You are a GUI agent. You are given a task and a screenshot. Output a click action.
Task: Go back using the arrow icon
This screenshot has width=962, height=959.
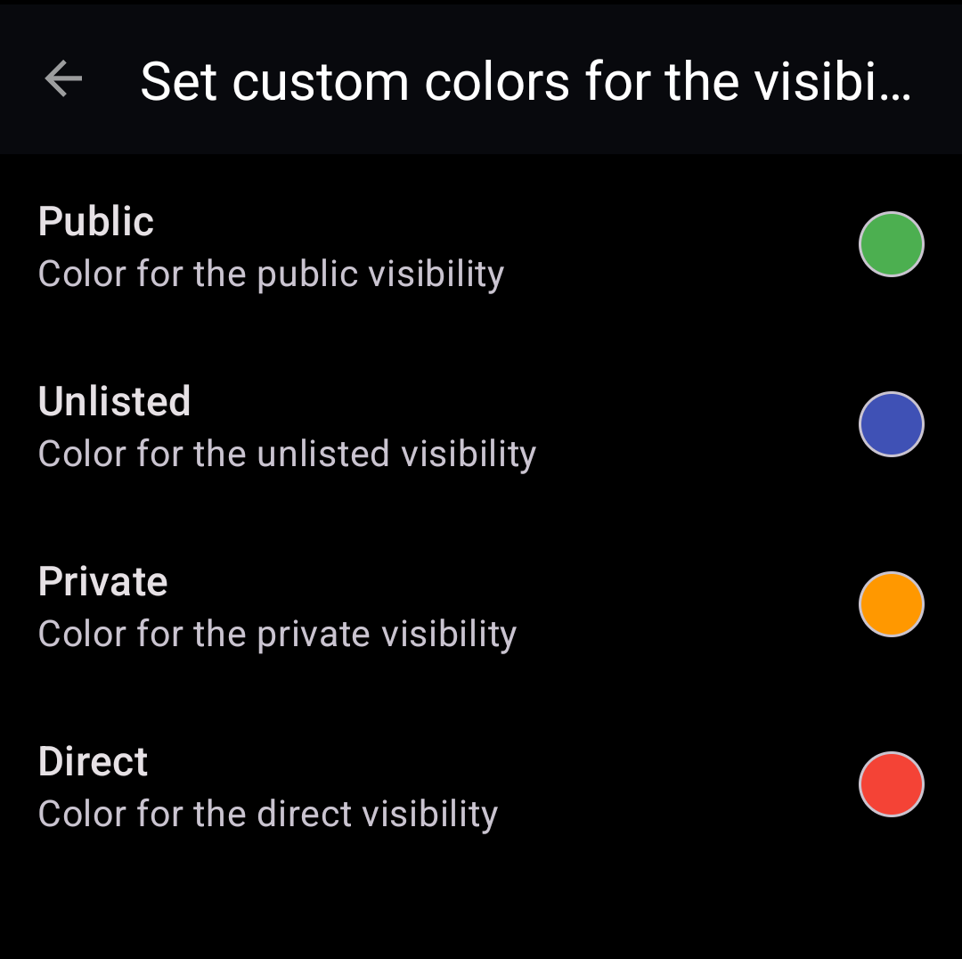[x=63, y=80]
